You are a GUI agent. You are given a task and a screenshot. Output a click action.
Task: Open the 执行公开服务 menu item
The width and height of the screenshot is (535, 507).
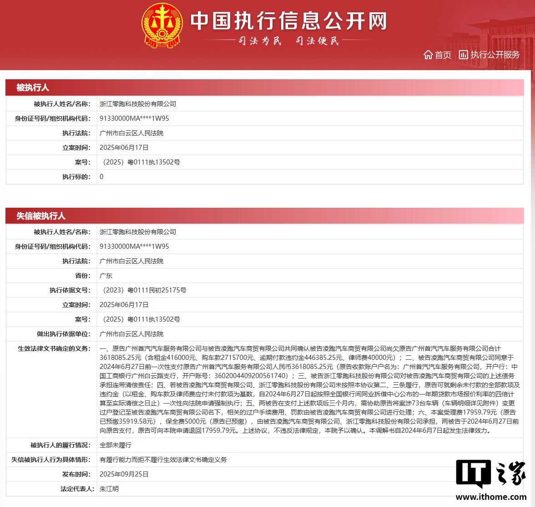495,55
